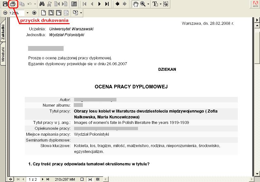Click the zoom percentage field showing 125%

[17, 13]
